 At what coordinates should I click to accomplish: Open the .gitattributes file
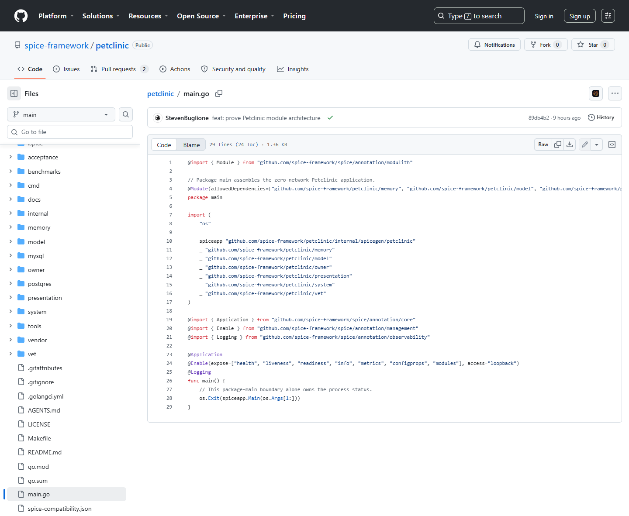coord(45,368)
